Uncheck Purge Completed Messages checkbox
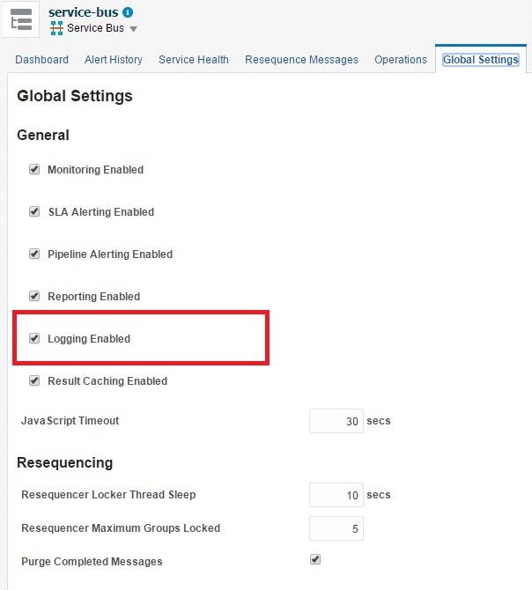This screenshot has width=532, height=590. (315, 559)
